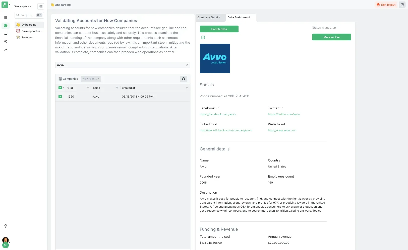Open the charts dashboard icon
This screenshot has width=408, height=250.
tap(6, 50)
